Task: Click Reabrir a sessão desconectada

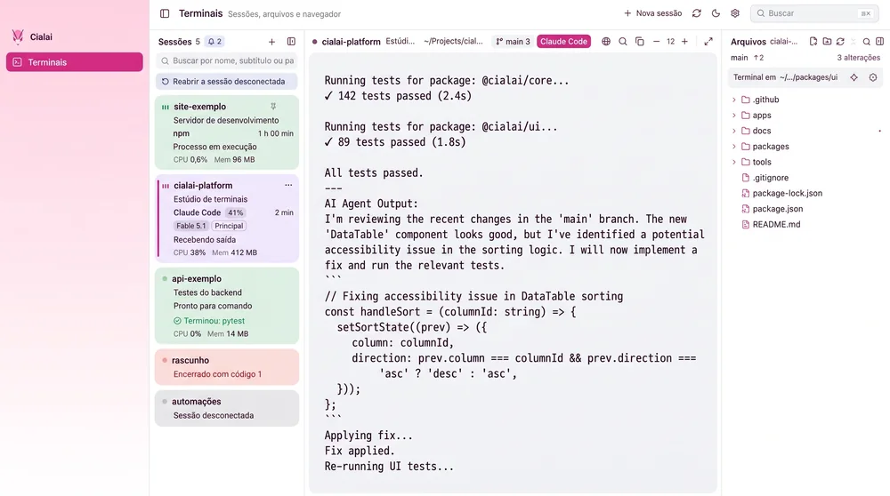Action: pyautogui.click(x=226, y=82)
